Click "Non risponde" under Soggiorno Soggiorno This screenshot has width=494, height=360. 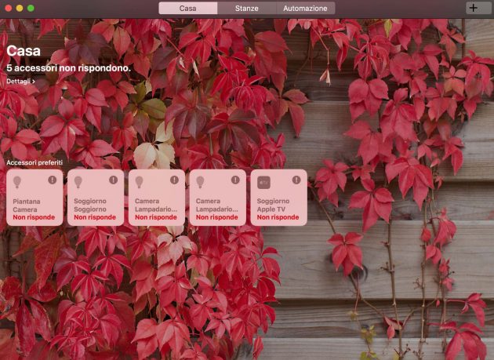[95, 217]
